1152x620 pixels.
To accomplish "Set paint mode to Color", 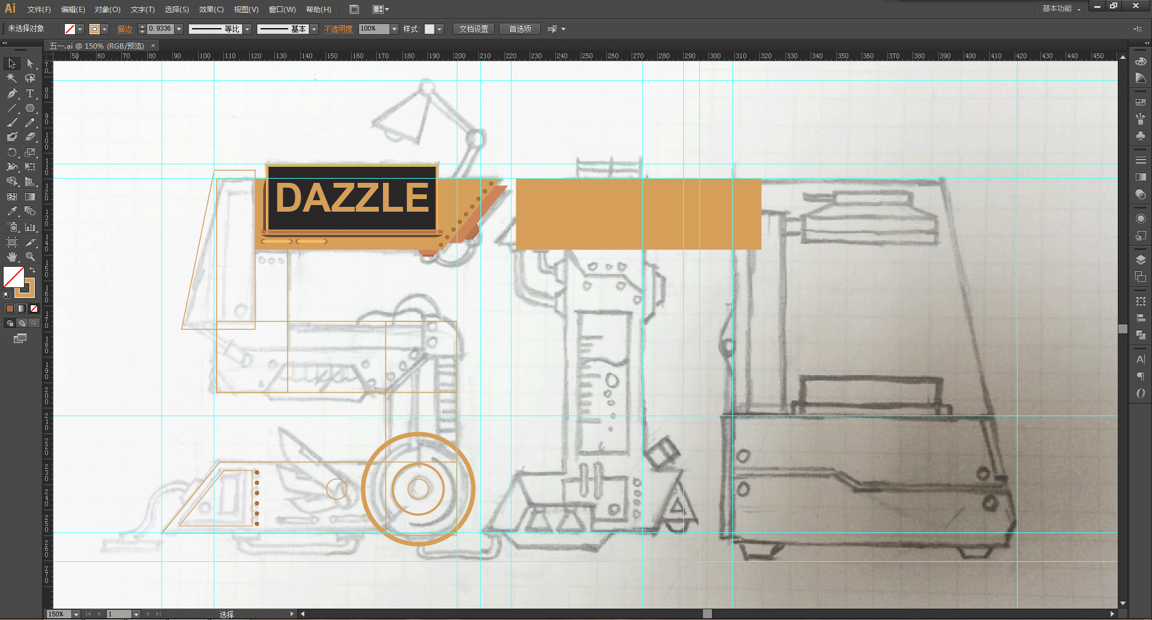I will pos(10,309).
